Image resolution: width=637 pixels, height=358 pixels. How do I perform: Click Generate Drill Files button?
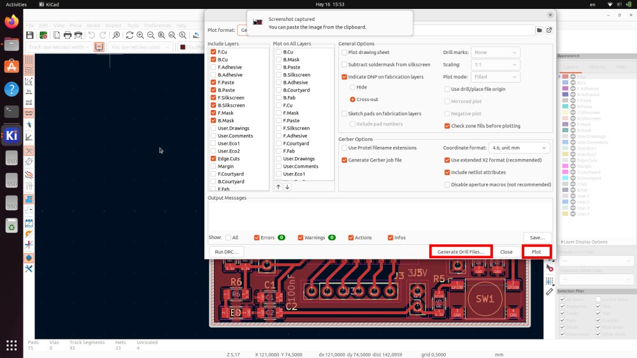pos(461,252)
